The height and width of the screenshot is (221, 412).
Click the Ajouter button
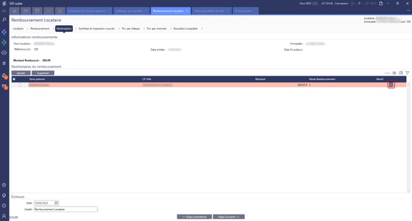(21, 73)
